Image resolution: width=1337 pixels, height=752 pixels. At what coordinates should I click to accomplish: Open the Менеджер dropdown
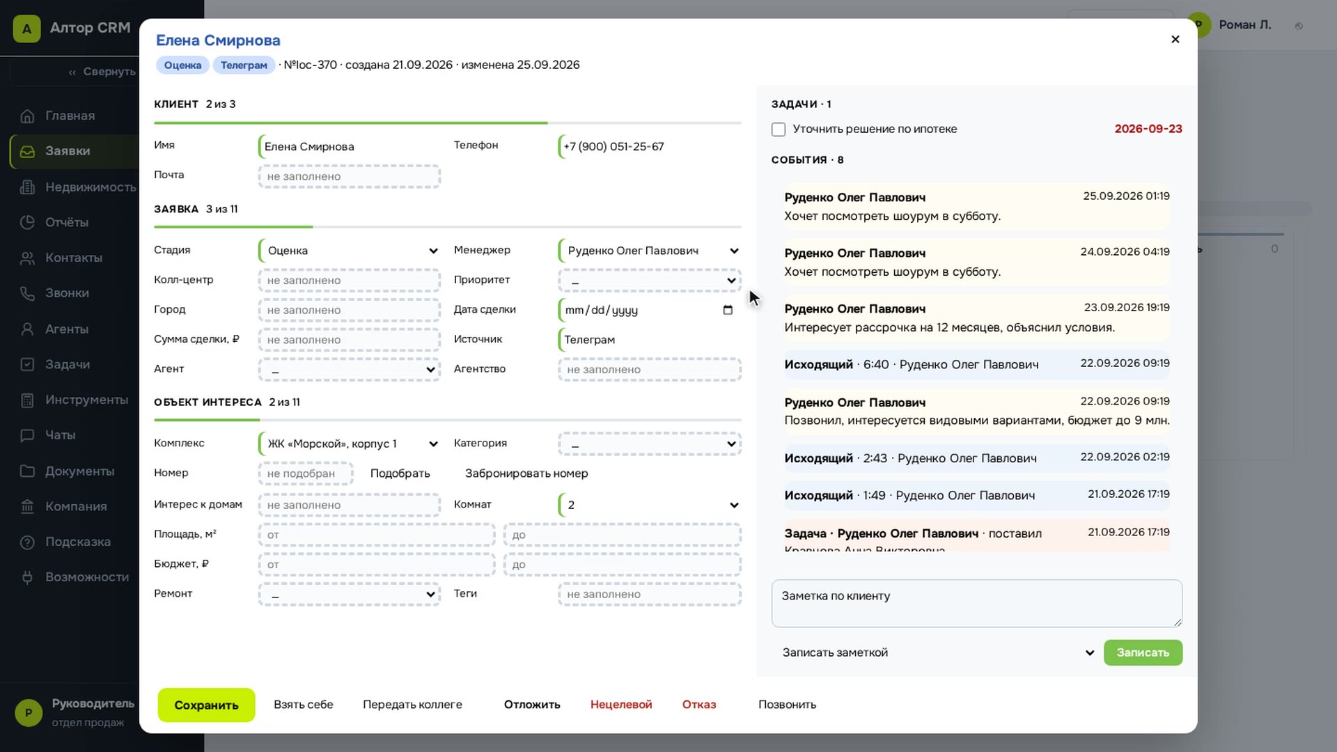pyautogui.click(x=650, y=251)
